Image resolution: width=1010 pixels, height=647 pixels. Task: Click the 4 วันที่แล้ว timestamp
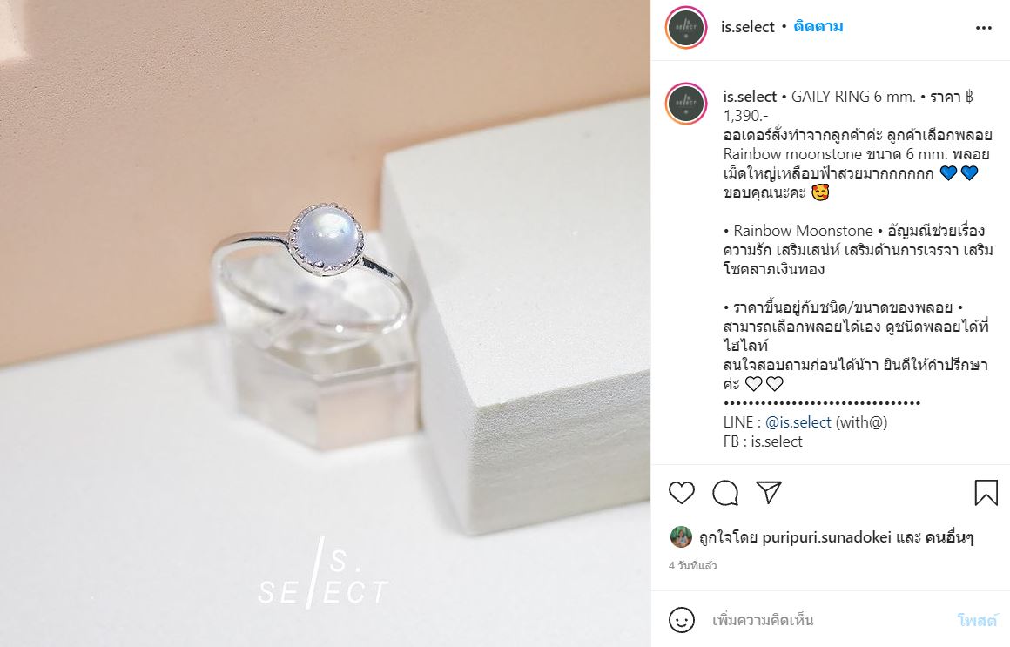tap(693, 566)
